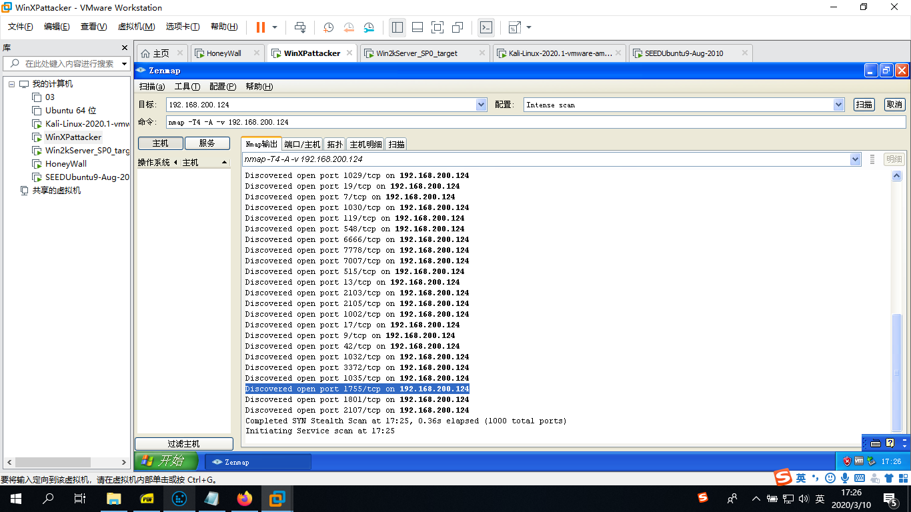Open the power options arrow beside pause
Image resolution: width=911 pixels, height=512 pixels.
(x=275, y=27)
